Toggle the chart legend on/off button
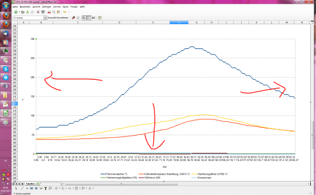The height and width of the screenshot is (195, 316). tap(89, 18)
